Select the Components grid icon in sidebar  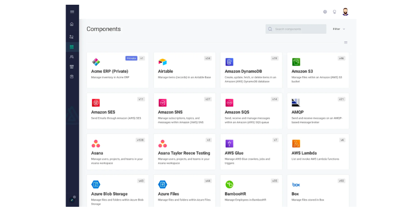(72, 47)
